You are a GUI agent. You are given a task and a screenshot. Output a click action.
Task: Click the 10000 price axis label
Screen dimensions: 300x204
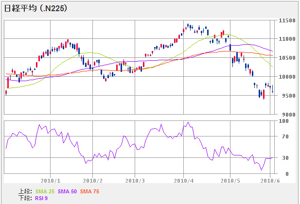287,77
